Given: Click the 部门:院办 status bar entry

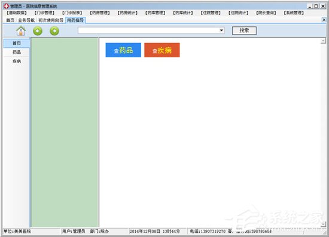Looking at the screenshot, I should click(99, 232).
